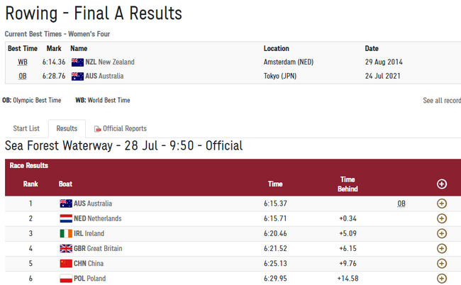Expand the Netherlands row details
Image resolution: width=461 pixels, height=285 pixels.
coord(441,218)
